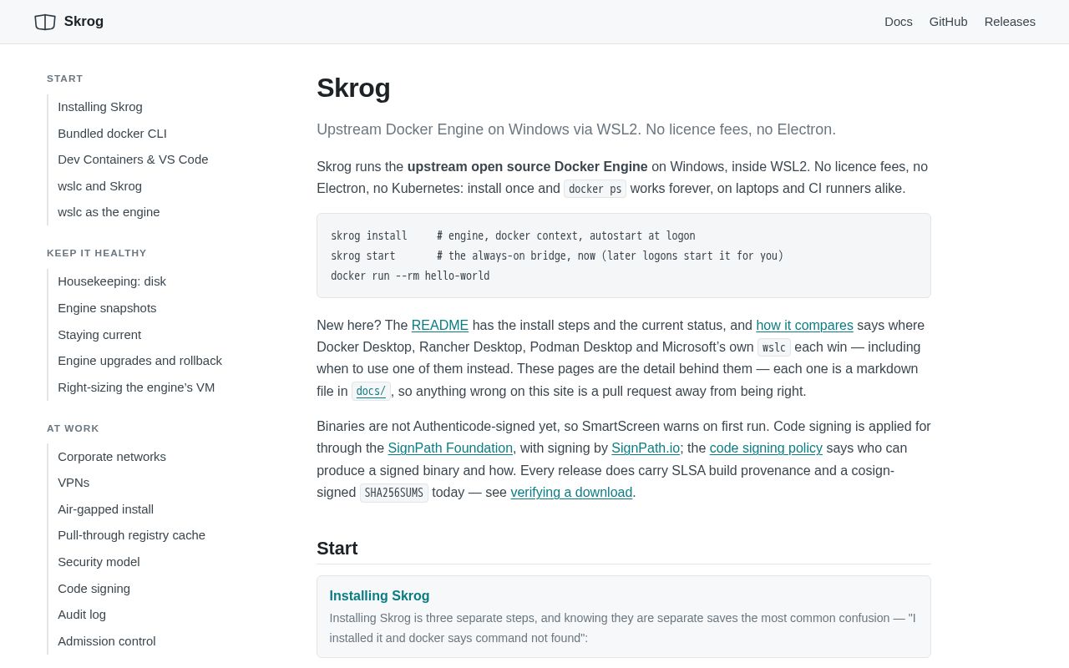
Task: Open GitHub in the top navigation
Action: [949, 22]
